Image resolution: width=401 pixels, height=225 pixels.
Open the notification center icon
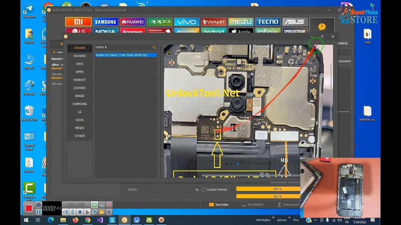tap(372, 220)
